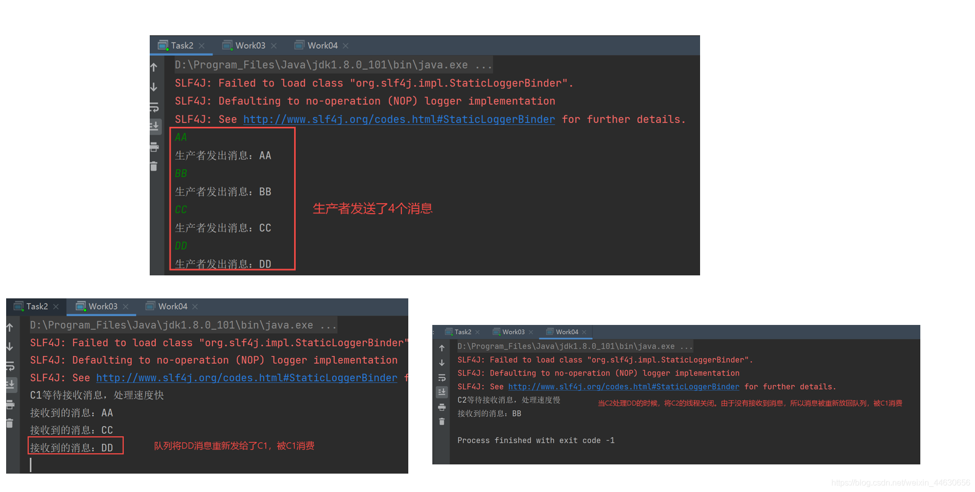Image resolution: width=975 pixels, height=492 pixels.
Task: Click the down arrow icon in the C1 console
Action: pyautogui.click(x=10, y=347)
